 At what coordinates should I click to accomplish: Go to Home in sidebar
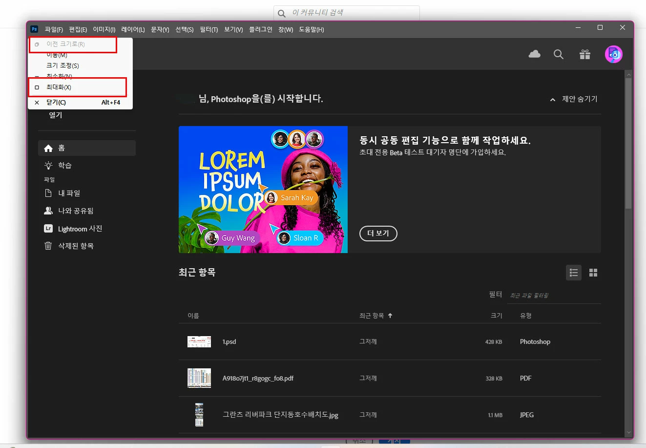click(x=87, y=148)
